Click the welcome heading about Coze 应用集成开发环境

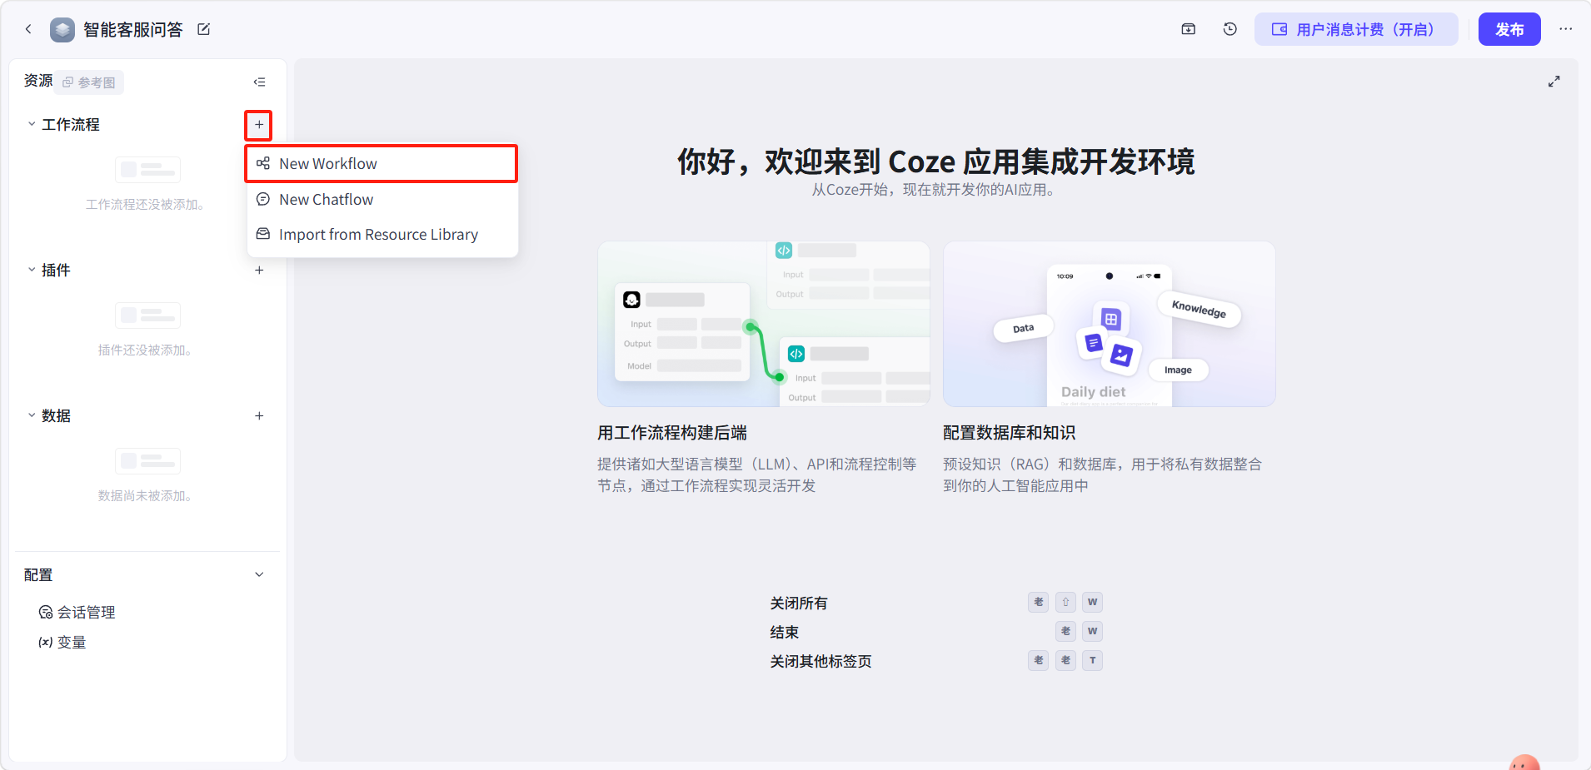[936, 161]
